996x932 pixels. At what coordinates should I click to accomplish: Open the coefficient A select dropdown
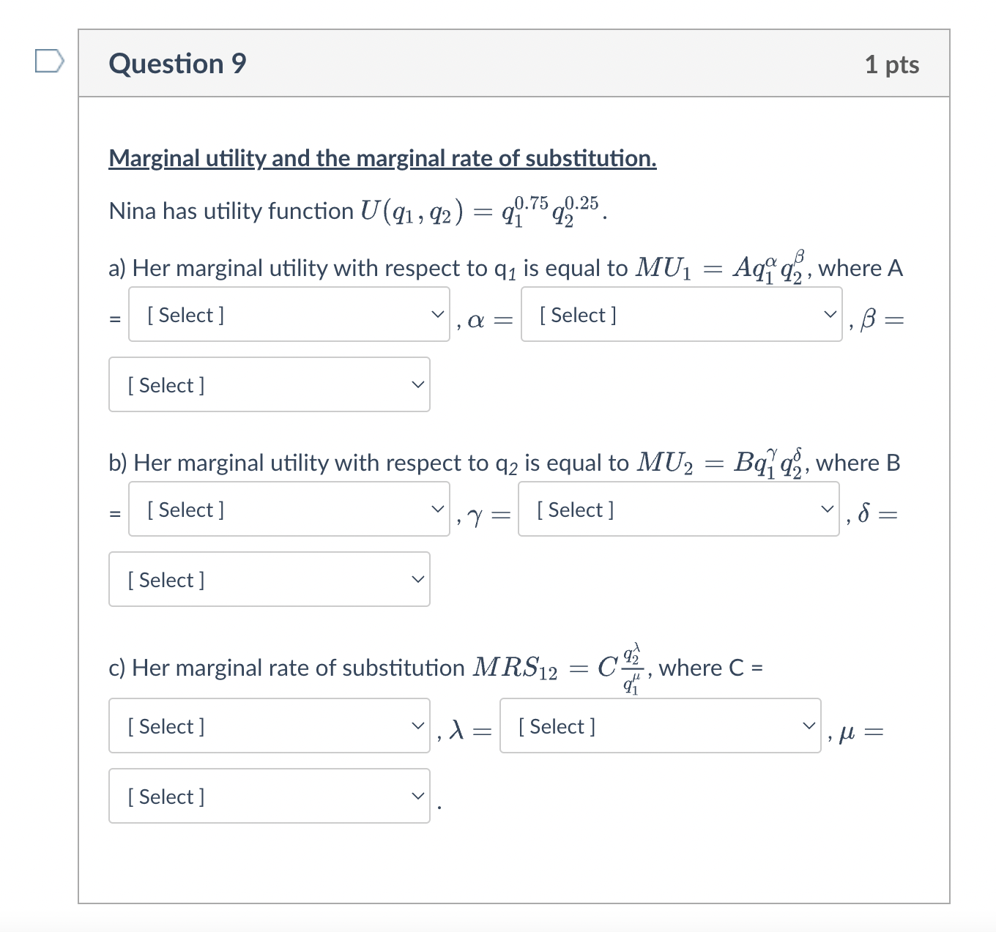point(289,315)
